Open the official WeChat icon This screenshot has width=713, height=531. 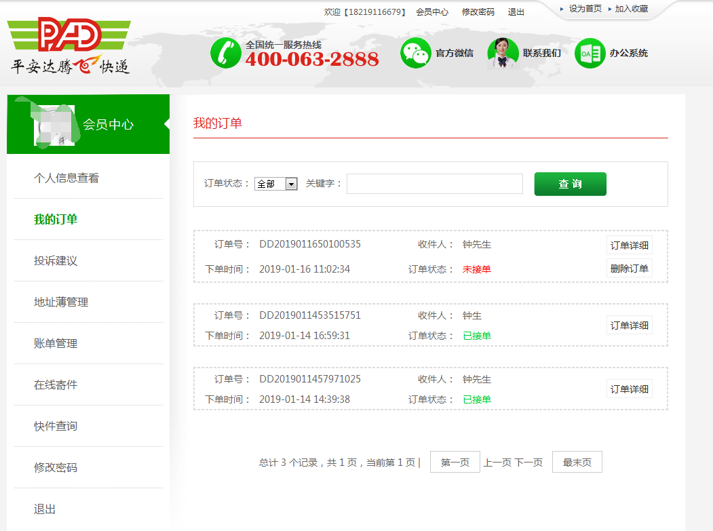coord(415,53)
